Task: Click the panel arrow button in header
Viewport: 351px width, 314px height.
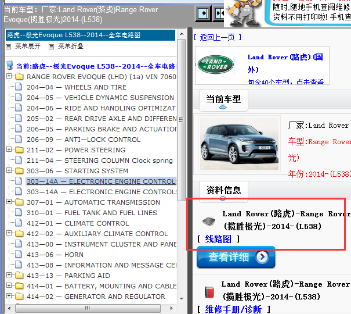Action: [x=203, y=13]
